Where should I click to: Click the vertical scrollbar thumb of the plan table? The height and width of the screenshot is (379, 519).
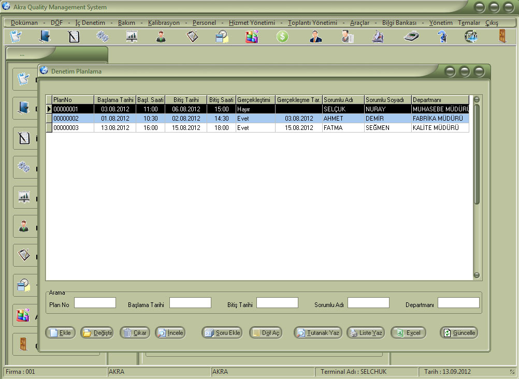coord(477,154)
